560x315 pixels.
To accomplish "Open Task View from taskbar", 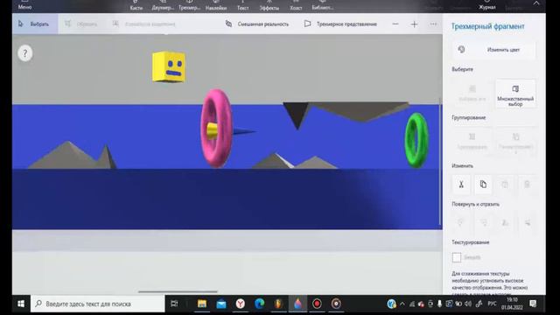I will tap(174, 304).
